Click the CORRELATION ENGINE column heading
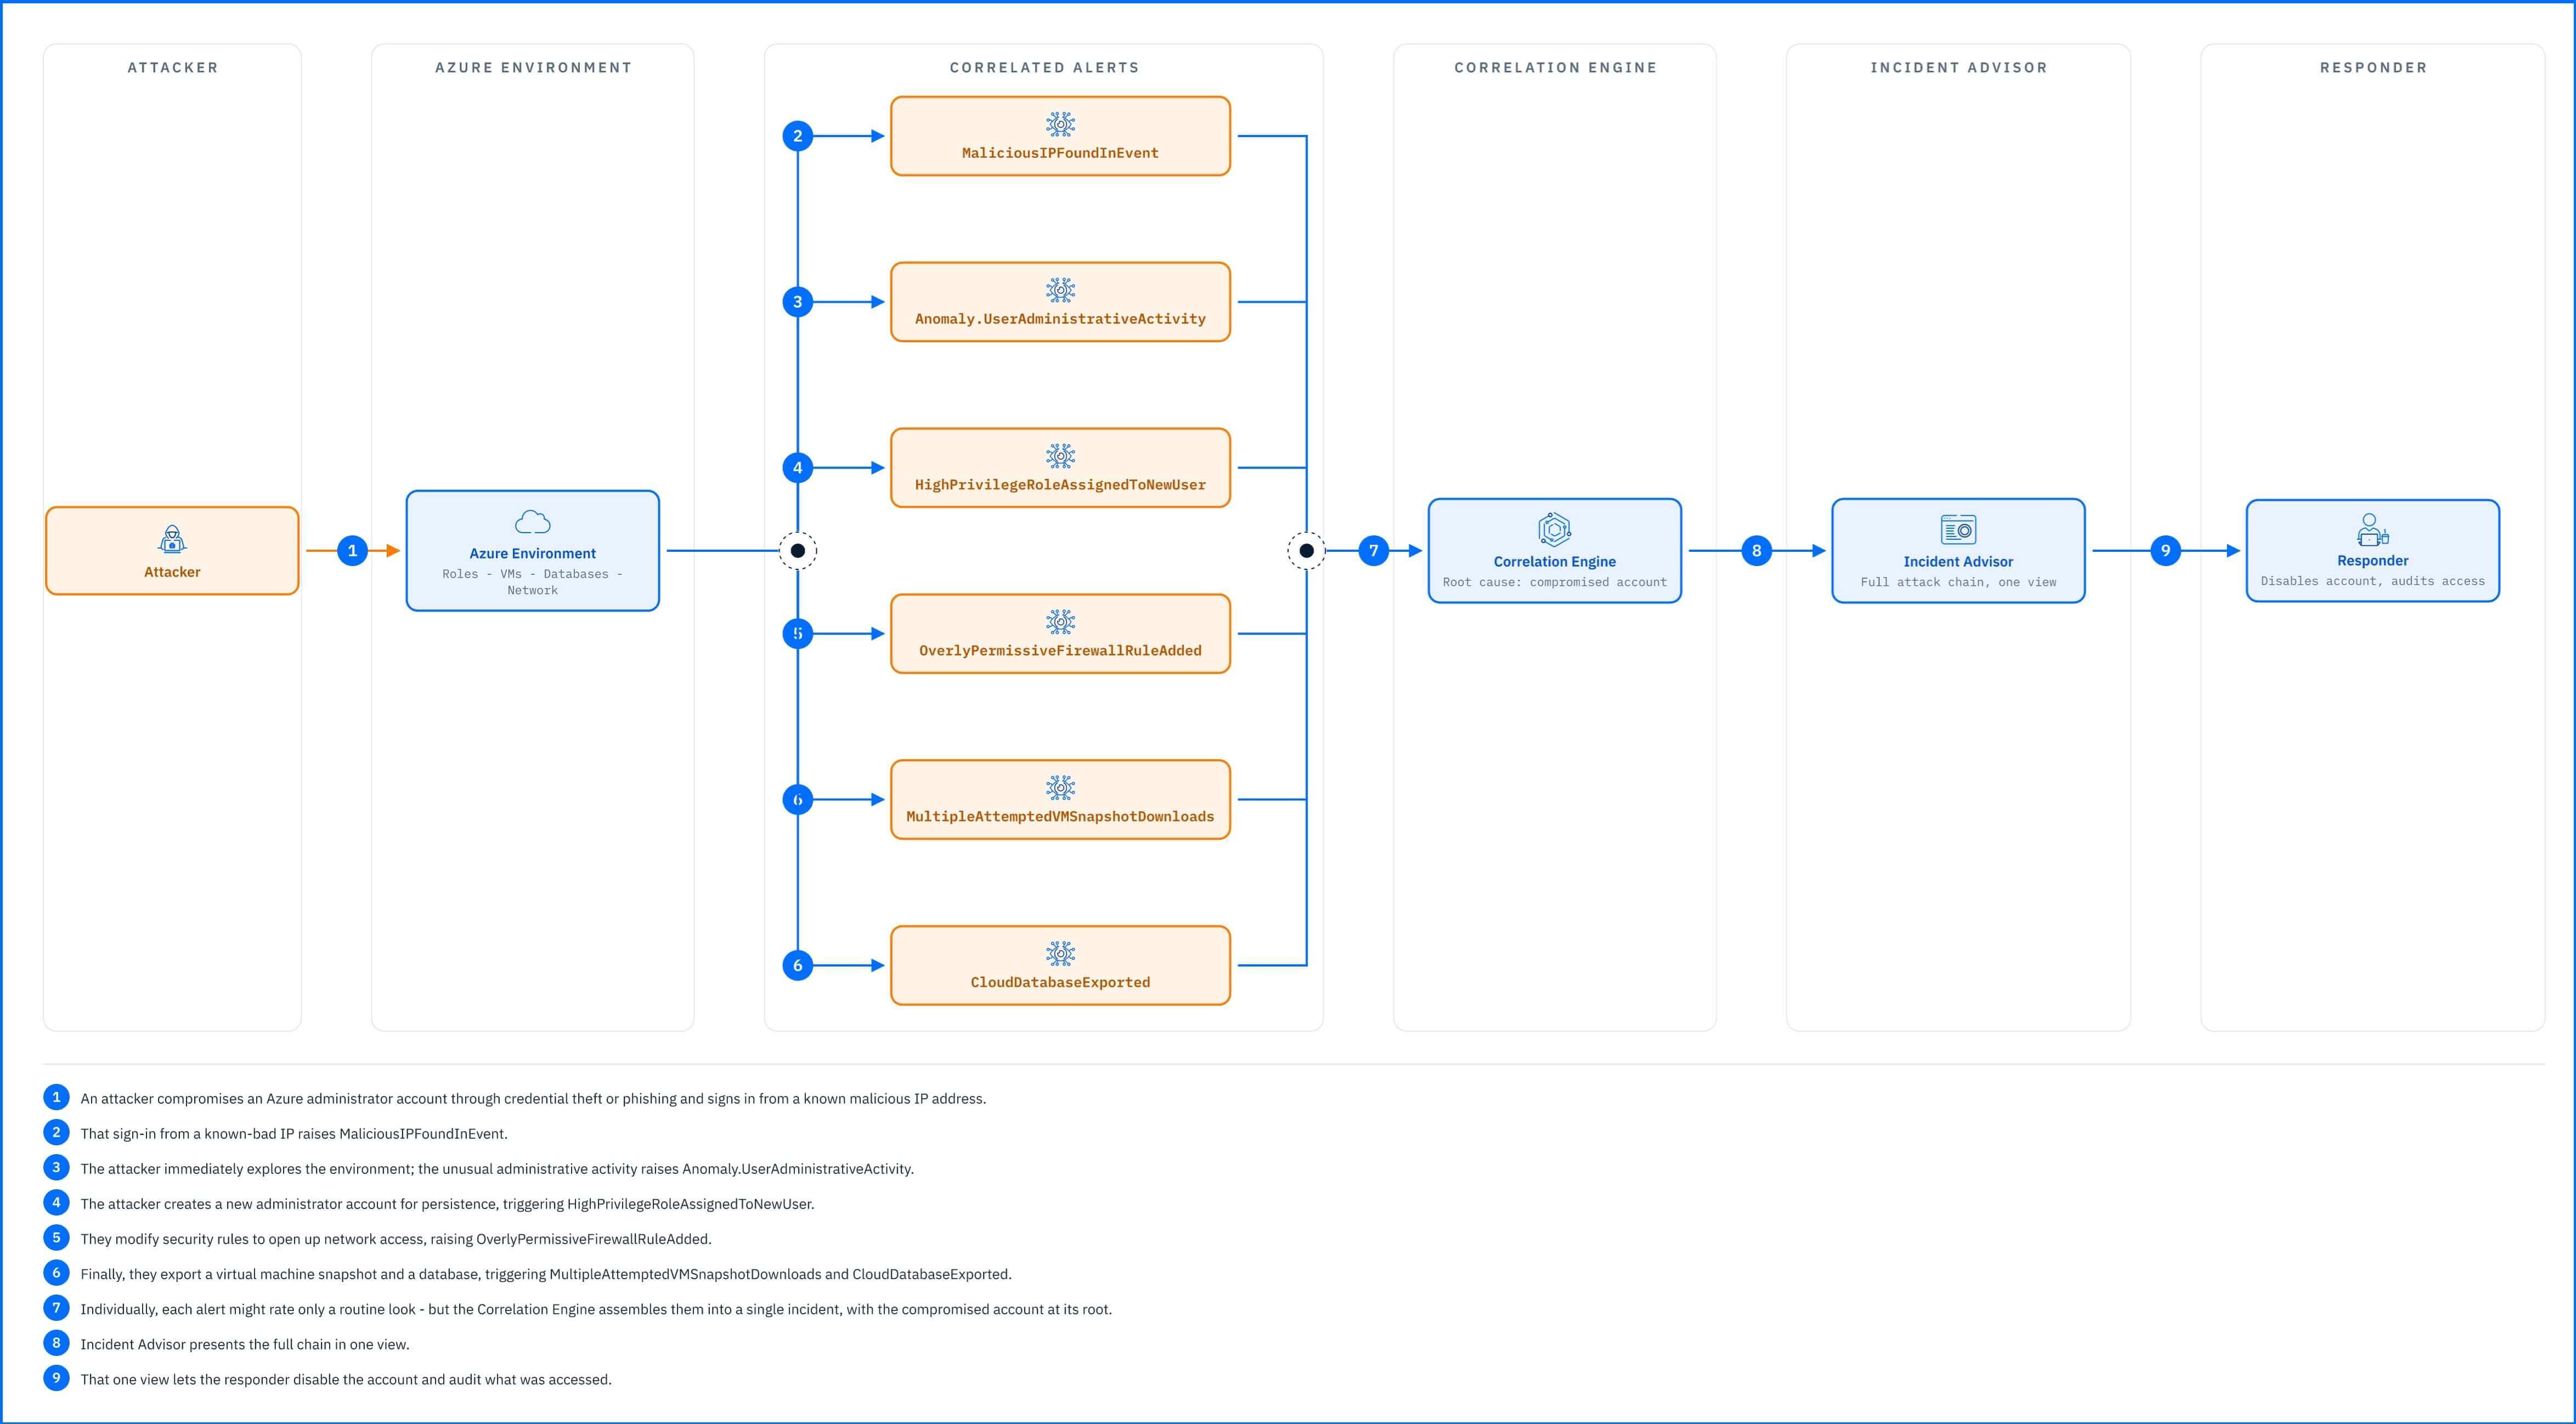The height and width of the screenshot is (1424, 2576). click(1555, 68)
